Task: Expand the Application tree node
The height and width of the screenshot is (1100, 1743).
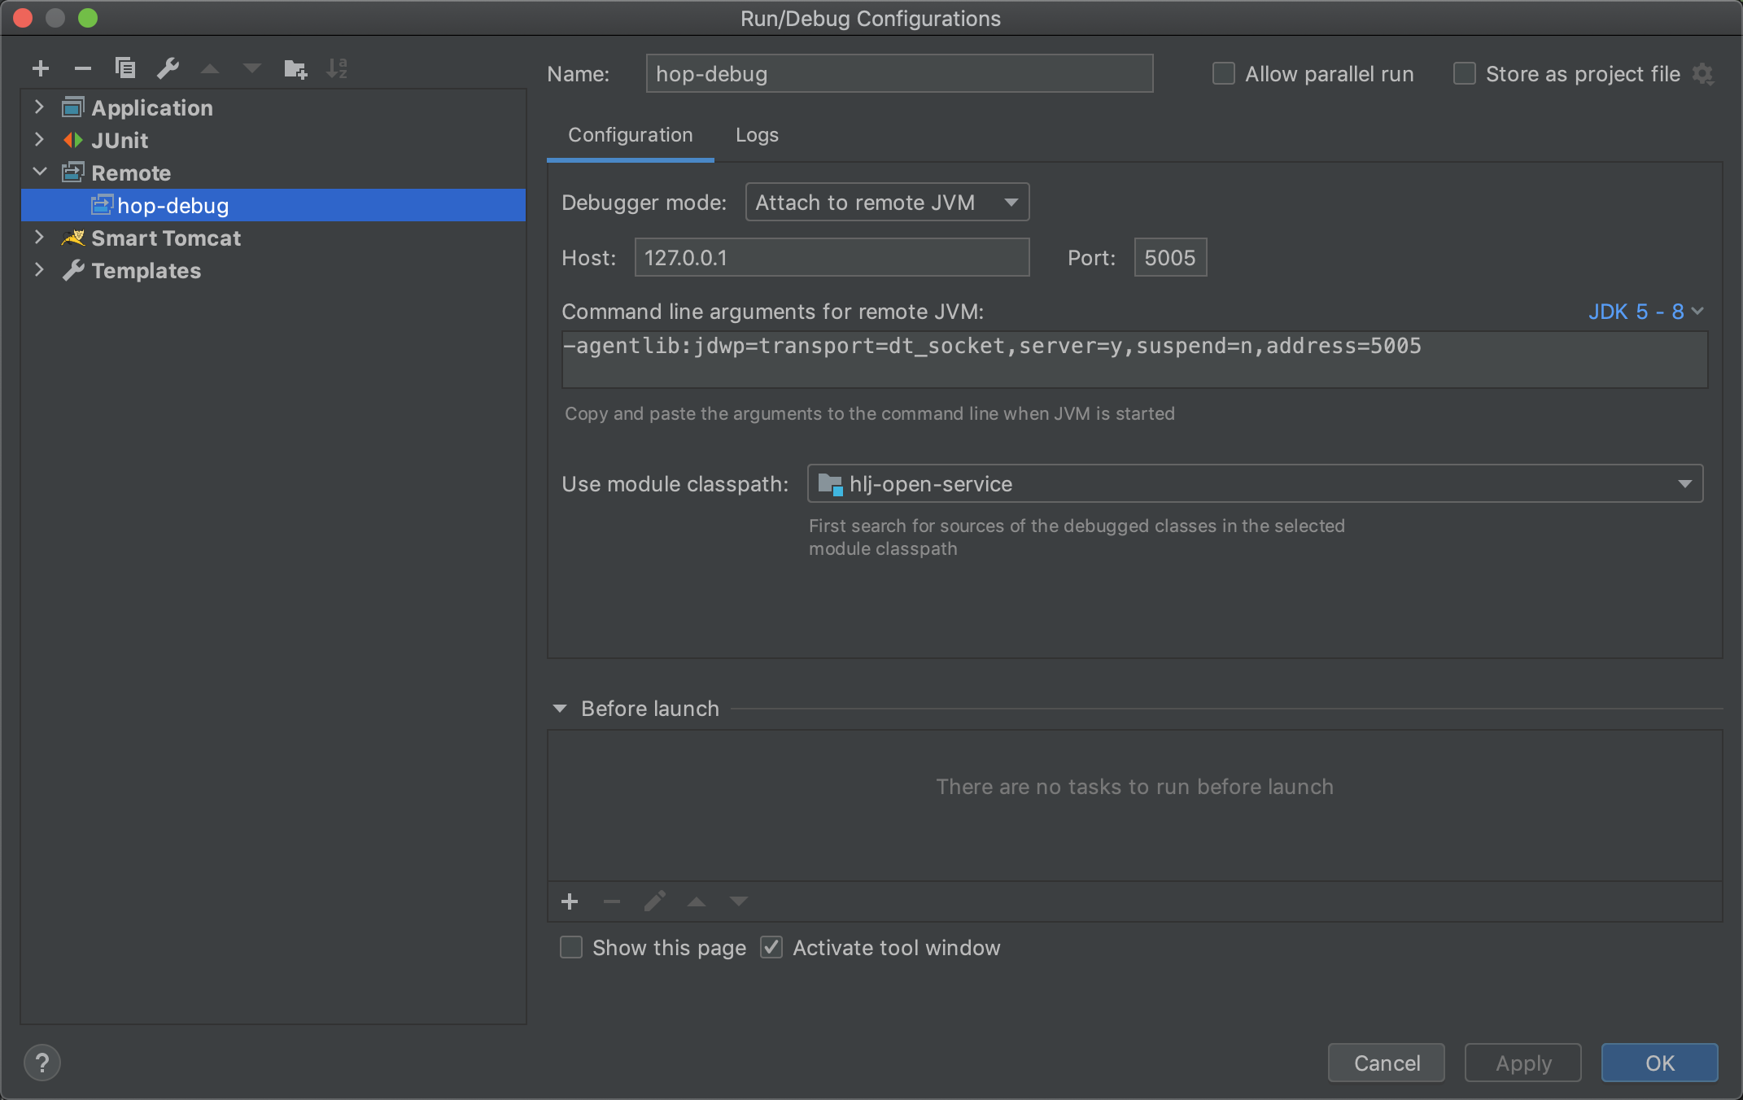Action: [x=39, y=107]
